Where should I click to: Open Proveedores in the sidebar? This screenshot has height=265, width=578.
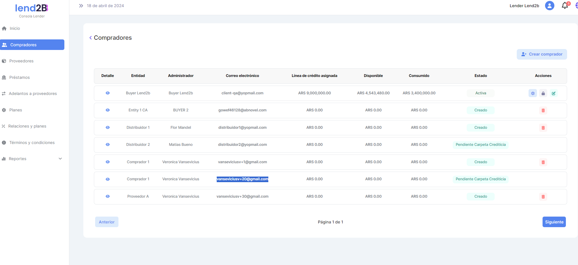(21, 61)
